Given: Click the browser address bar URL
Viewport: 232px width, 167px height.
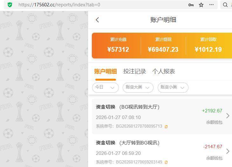Looking at the screenshot, I should tap(59, 5).
